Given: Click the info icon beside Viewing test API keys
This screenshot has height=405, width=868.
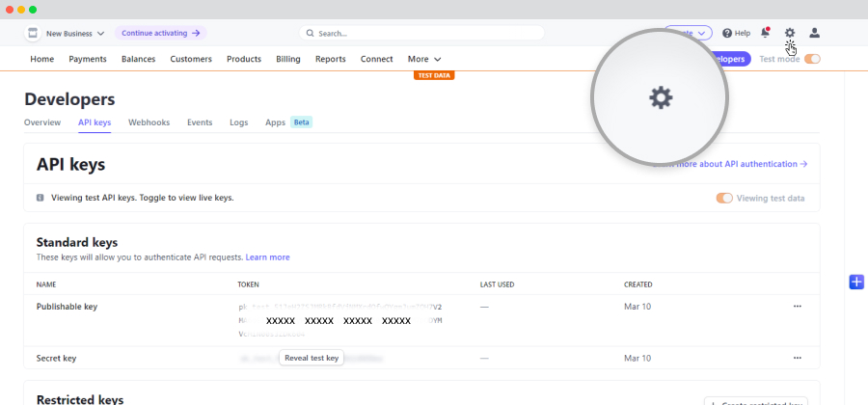Looking at the screenshot, I should point(40,198).
